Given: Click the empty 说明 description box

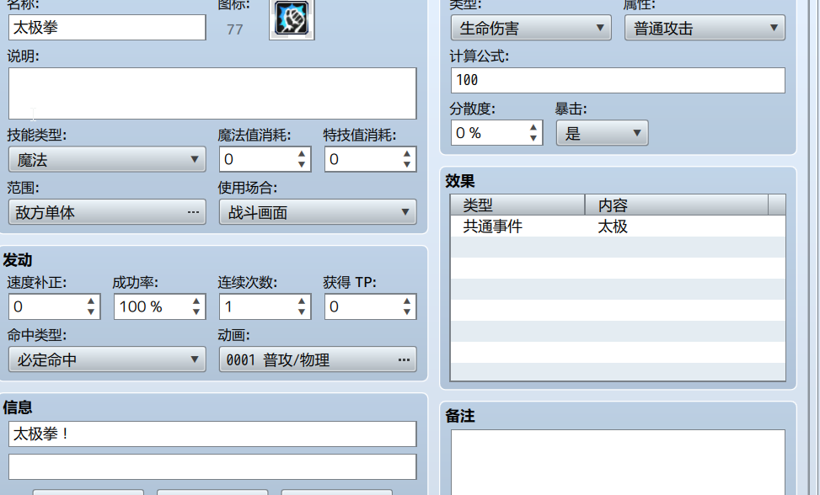Looking at the screenshot, I should (212, 93).
